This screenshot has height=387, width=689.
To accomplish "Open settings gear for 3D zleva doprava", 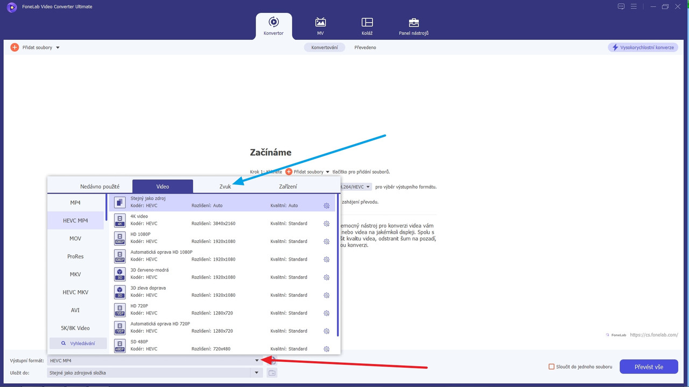I will [326, 295].
